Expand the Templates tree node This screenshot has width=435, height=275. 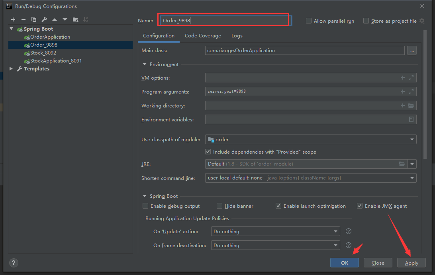point(12,68)
